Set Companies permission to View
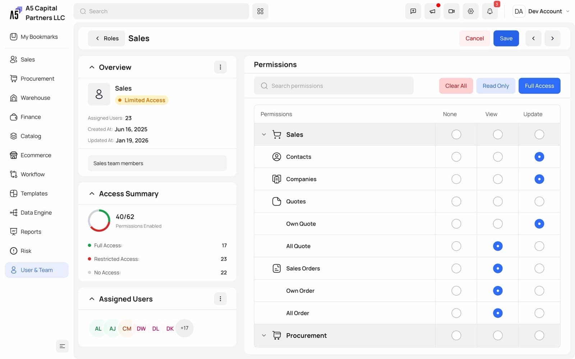 coord(498,179)
